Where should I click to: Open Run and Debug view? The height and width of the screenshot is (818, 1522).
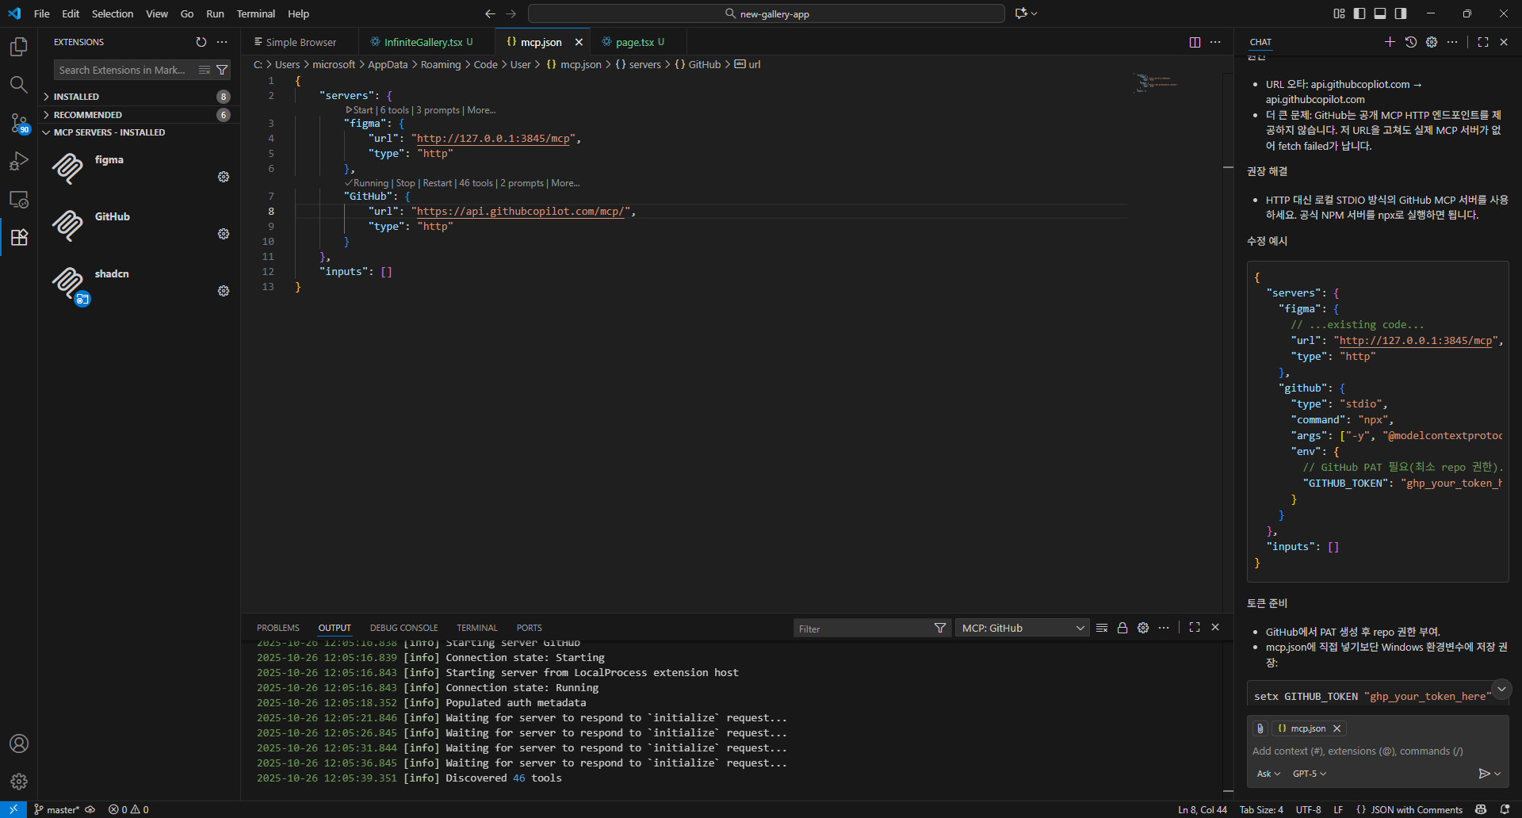pyautogui.click(x=18, y=161)
